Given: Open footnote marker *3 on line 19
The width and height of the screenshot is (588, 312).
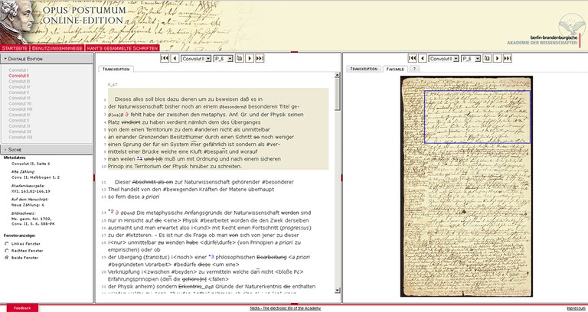Looking at the screenshot, I should (211, 257).
